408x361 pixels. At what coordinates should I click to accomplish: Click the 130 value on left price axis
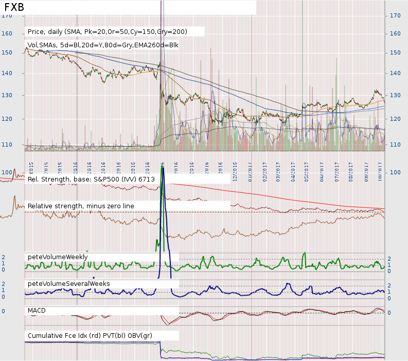[7, 95]
